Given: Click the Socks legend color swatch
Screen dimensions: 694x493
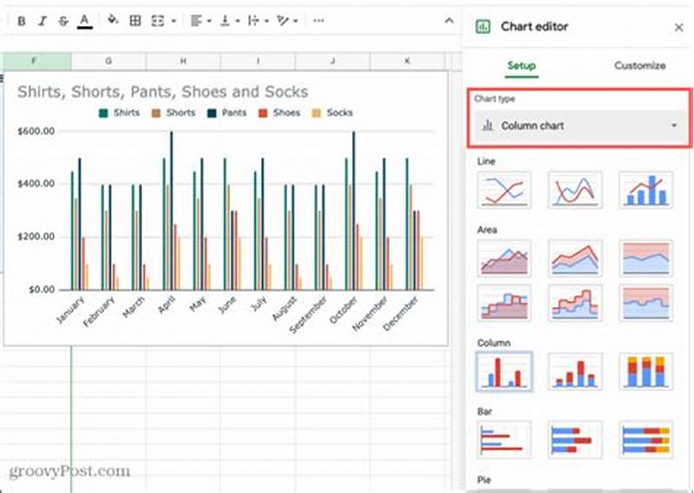Looking at the screenshot, I should tap(317, 114).
